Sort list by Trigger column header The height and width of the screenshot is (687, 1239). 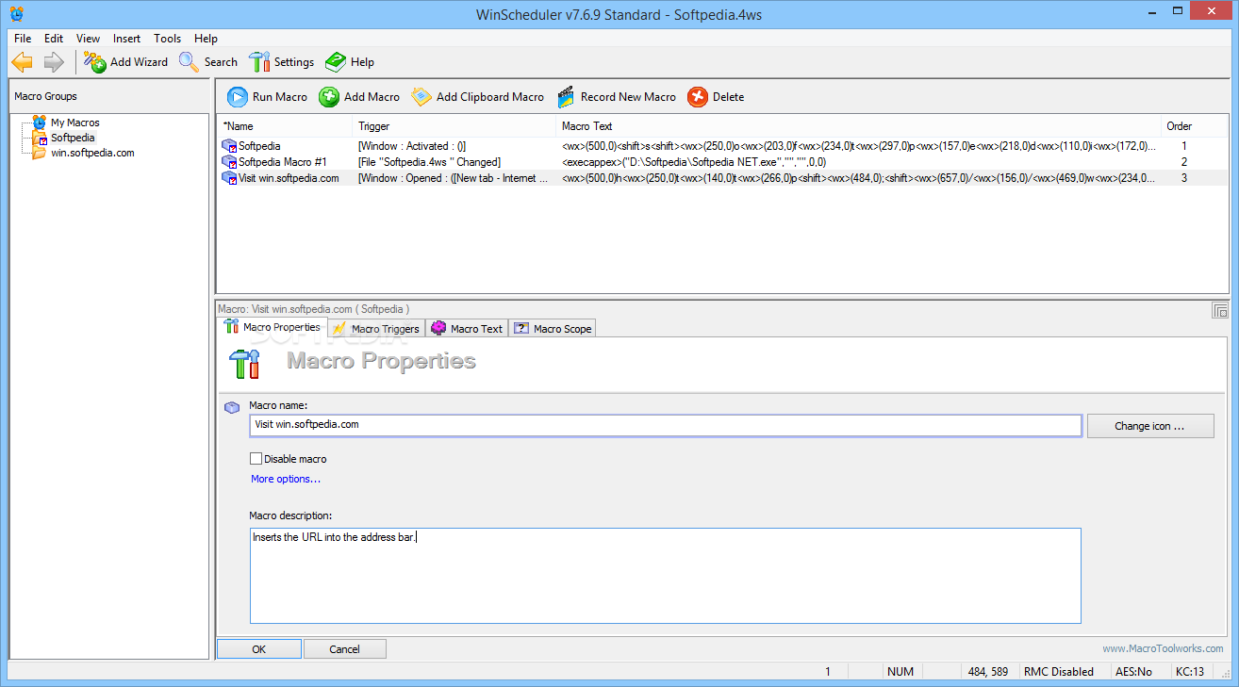[455, 126]
